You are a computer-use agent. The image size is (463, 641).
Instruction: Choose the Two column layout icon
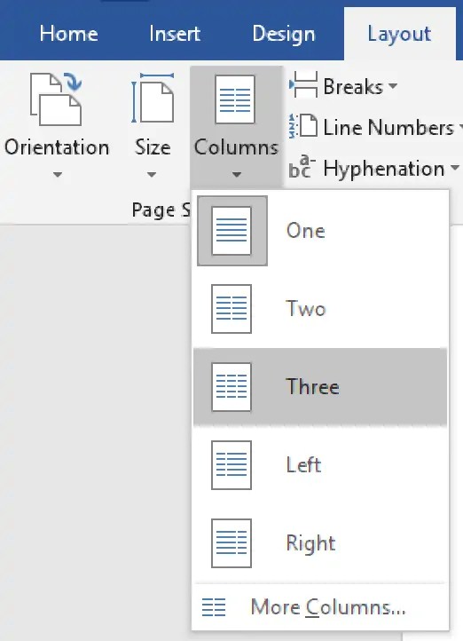(231, 309)
